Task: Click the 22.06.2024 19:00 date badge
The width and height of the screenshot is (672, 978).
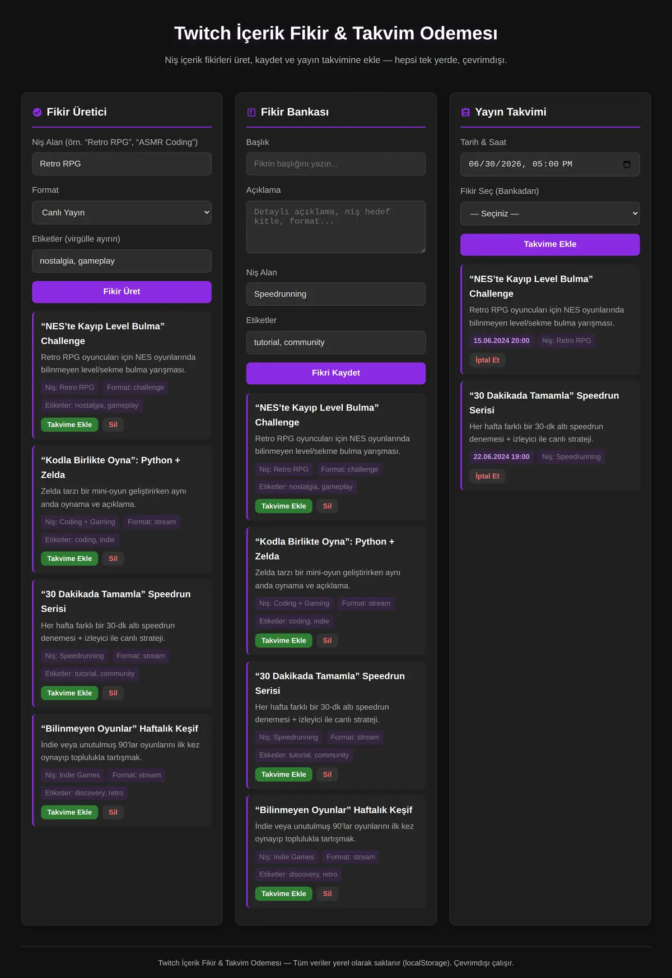Action: tap(501, 457)
